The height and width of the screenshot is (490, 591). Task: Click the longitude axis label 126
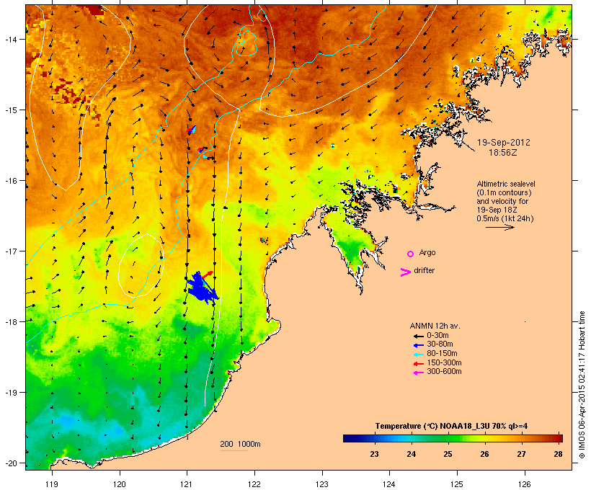click(x=525, y=484)
